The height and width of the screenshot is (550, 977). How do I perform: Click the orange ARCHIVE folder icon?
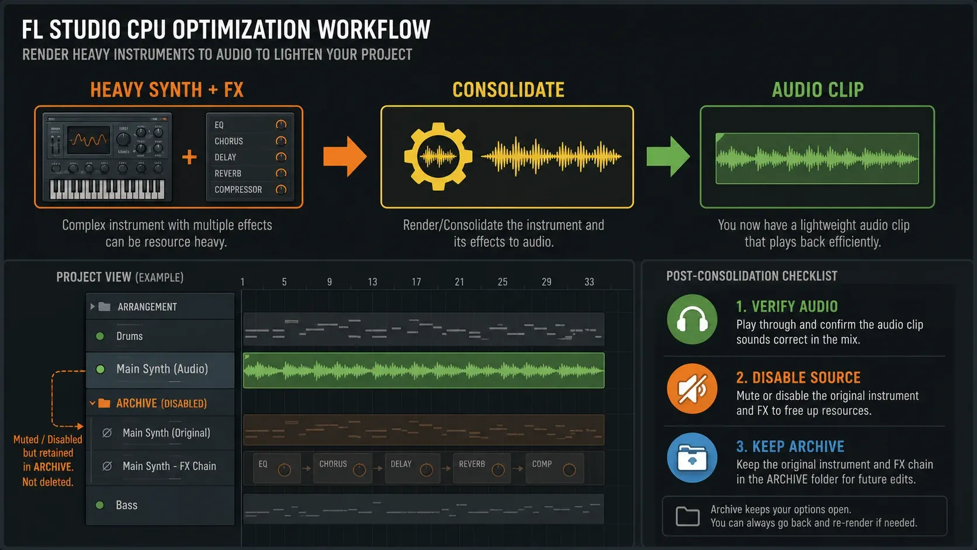[x=105, y=403]
